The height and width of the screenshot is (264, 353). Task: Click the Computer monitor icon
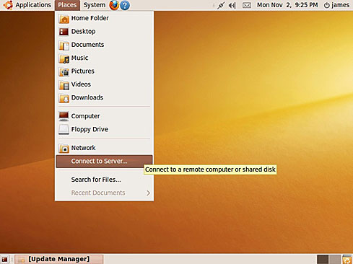pos(64,116)
